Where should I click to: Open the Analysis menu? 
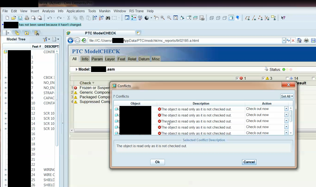coord(48,11)
